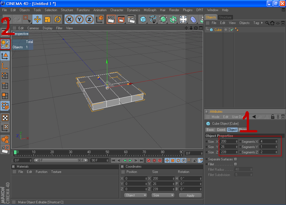
Task: Open the Character menu
Action: tap(117, 10)
